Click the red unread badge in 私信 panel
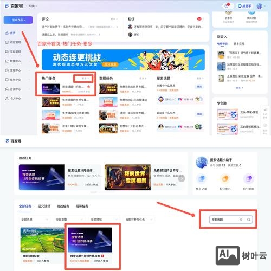The width and height of the screenshot is (271, 271). [x=199, y=19]
